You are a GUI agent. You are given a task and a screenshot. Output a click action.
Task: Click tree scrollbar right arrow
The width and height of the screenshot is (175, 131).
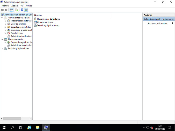31,118
